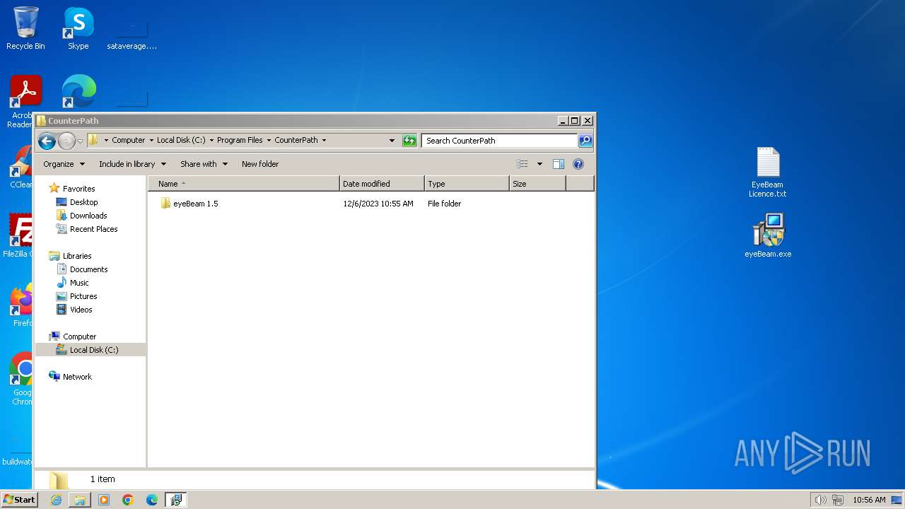
Task: Click the Change your view icon
Action: tap(522, 164)
